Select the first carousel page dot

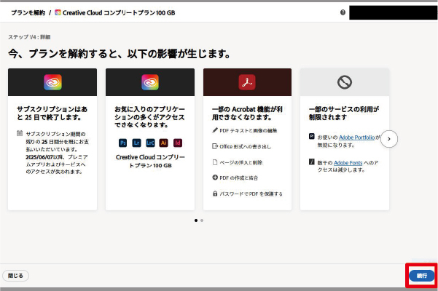pyautogui.click(x=196, y=220)
